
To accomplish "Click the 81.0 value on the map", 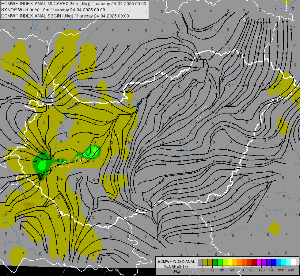I will [60, 160].
